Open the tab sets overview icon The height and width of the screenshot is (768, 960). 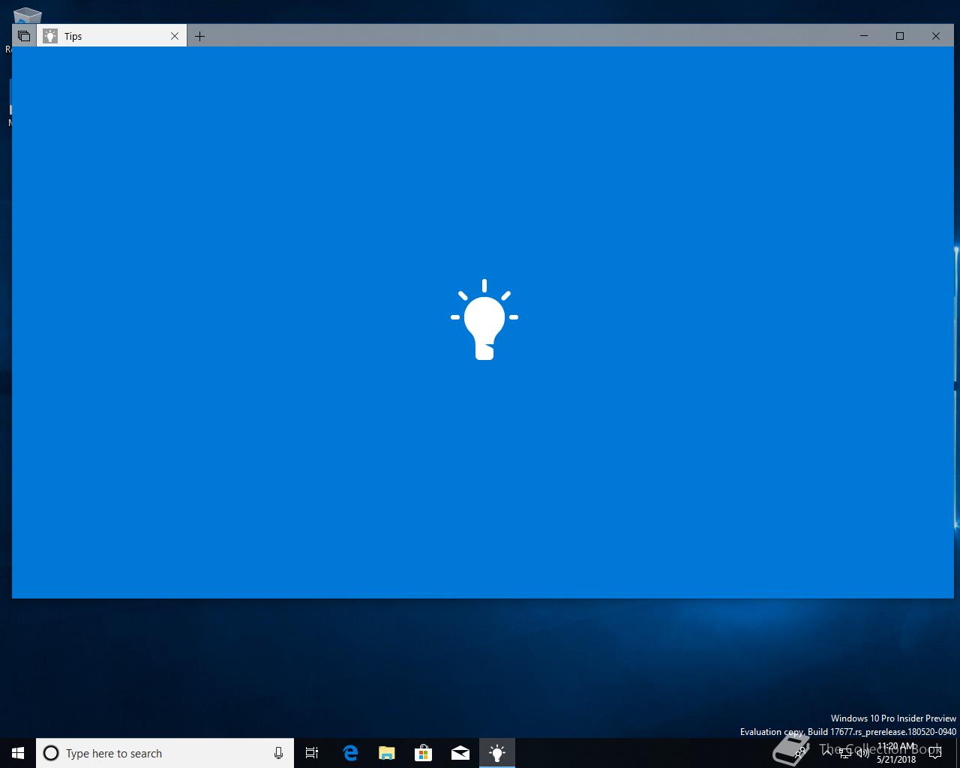click(24, 36)
